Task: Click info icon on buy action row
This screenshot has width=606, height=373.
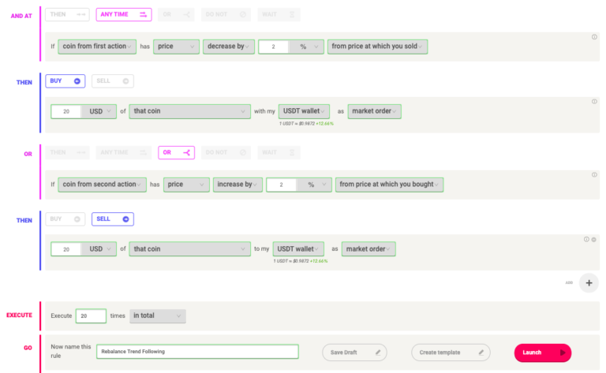Action: (x=594, y=102)
